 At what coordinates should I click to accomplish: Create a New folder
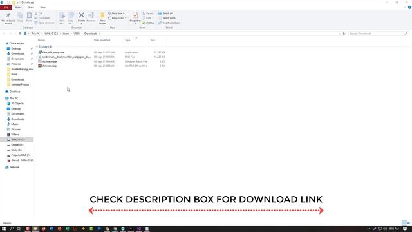[x=102, y=18]
